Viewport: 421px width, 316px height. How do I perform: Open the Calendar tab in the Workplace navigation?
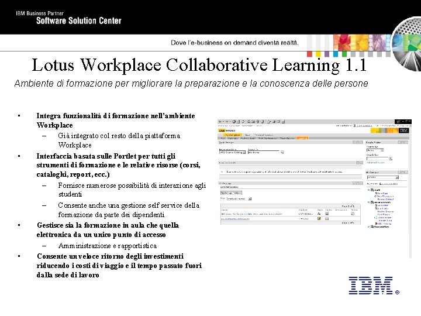tap(233, 138)
